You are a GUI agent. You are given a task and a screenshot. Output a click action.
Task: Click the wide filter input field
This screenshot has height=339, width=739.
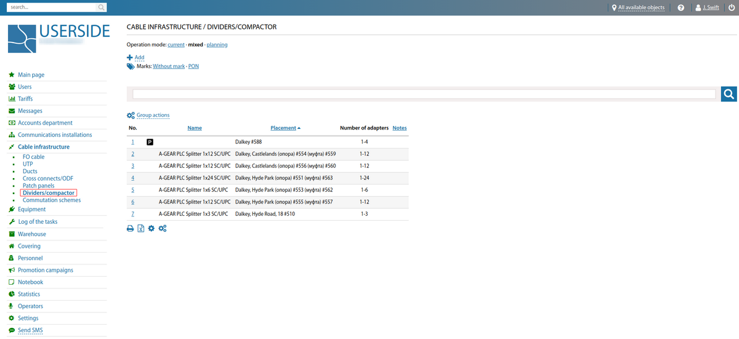click(x=424, y=94)
